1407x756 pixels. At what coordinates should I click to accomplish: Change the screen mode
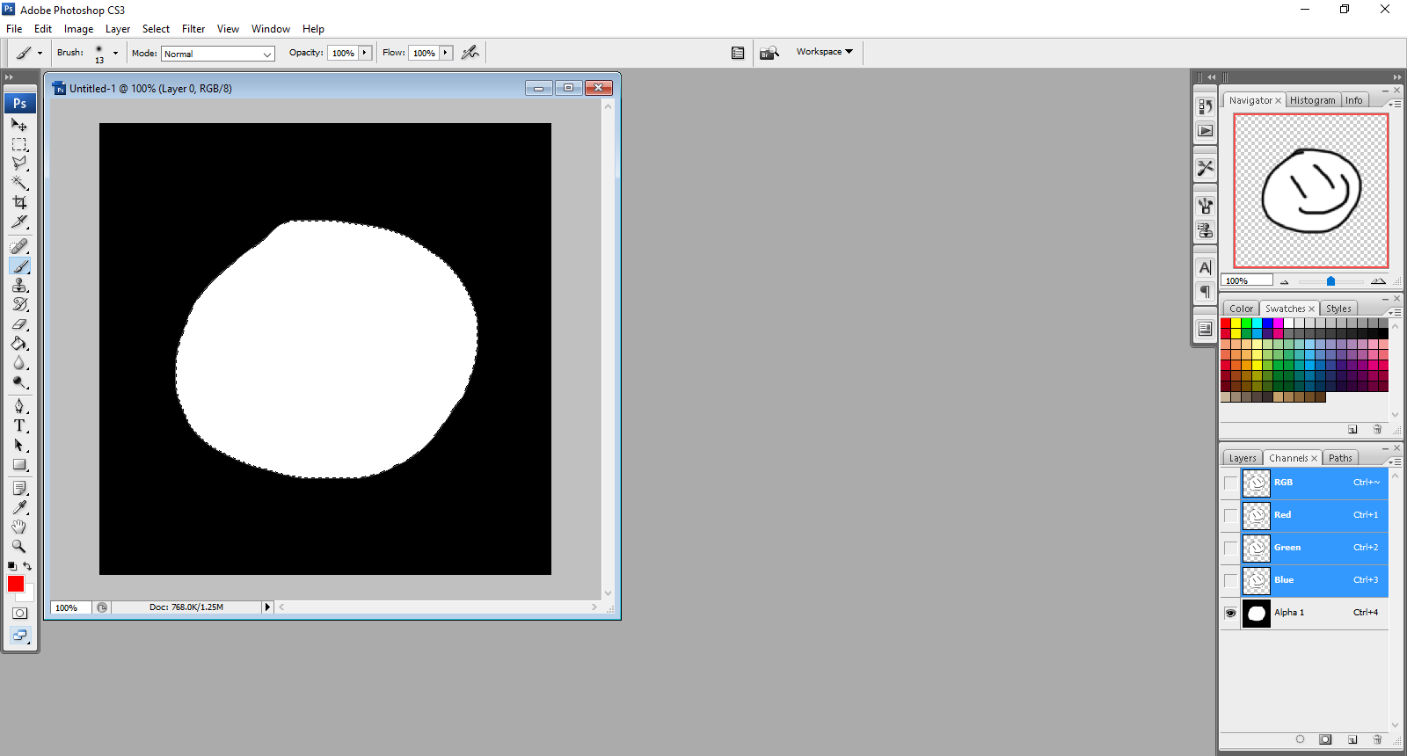tap(19, 635)
